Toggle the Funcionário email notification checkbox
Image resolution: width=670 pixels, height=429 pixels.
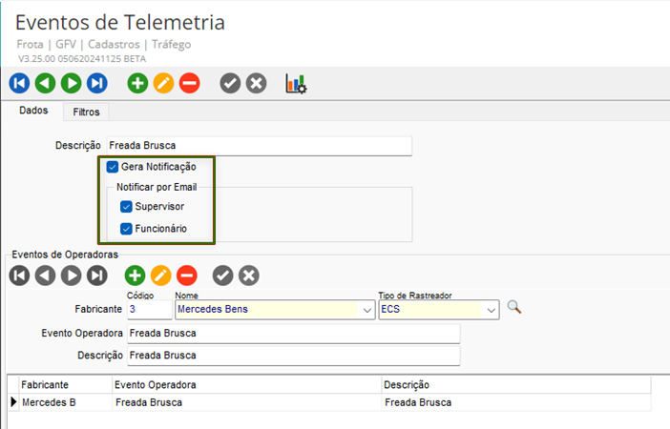pos(126,229)
